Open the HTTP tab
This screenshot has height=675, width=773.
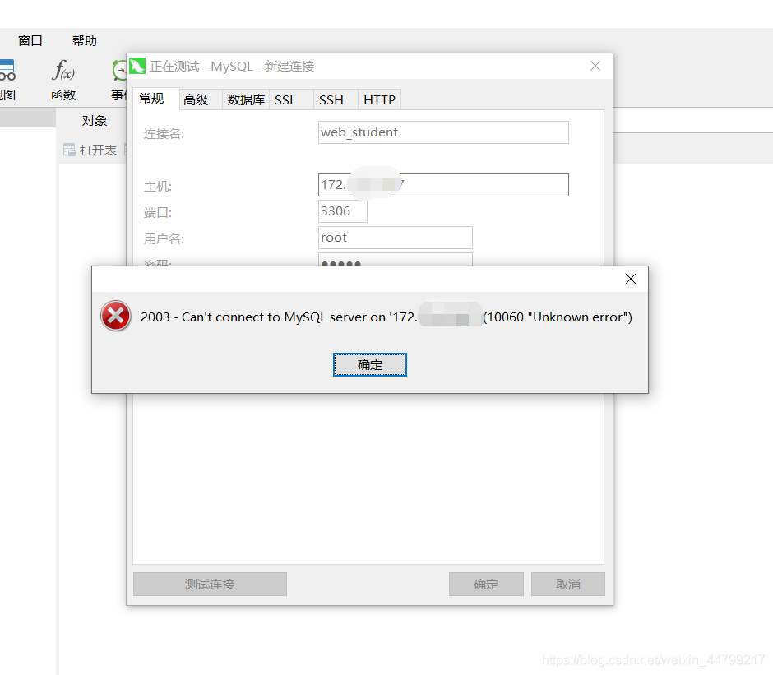click(379, 100)
